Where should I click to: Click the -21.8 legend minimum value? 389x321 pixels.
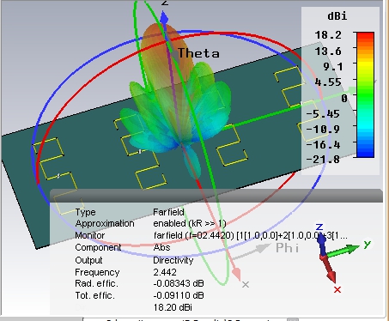pos(323,160)
